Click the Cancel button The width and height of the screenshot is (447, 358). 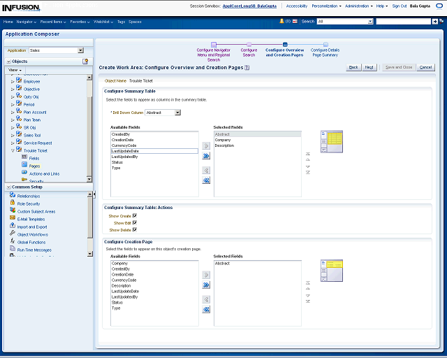425,67
